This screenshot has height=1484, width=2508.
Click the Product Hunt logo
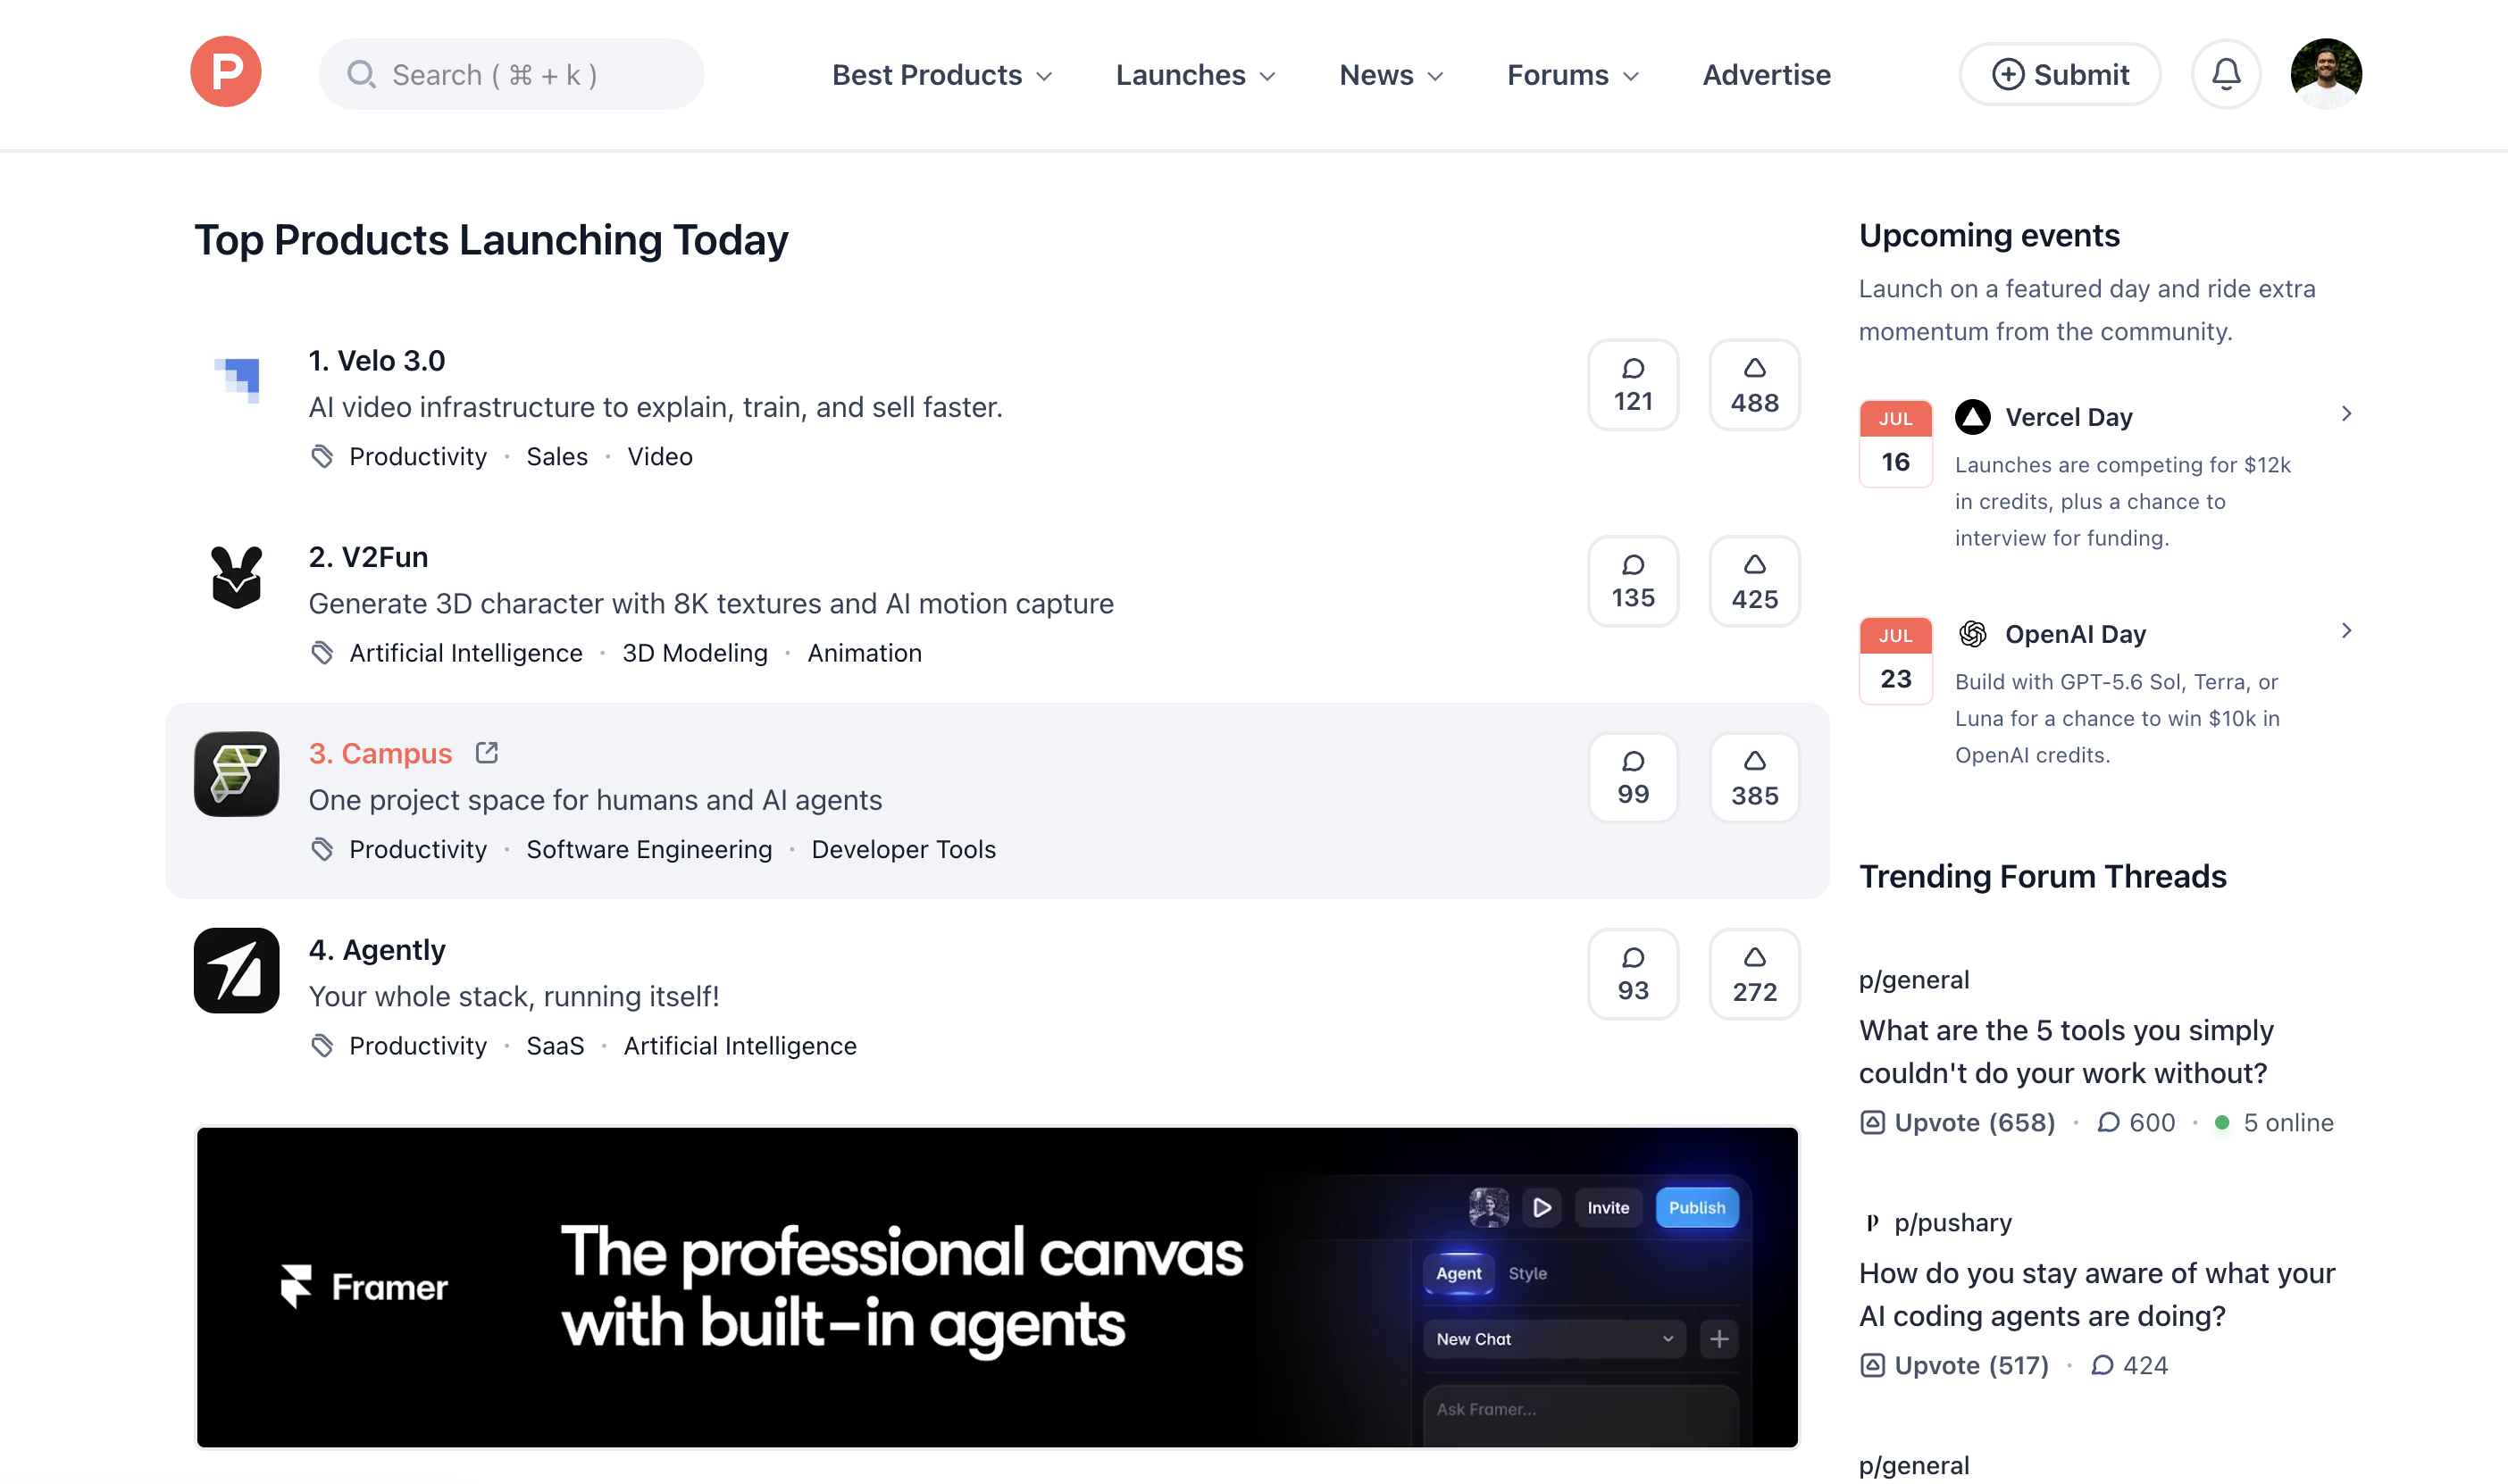226,72
